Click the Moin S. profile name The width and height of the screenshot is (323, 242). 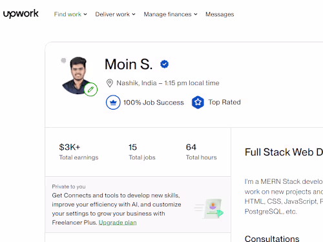pos(129,64)
